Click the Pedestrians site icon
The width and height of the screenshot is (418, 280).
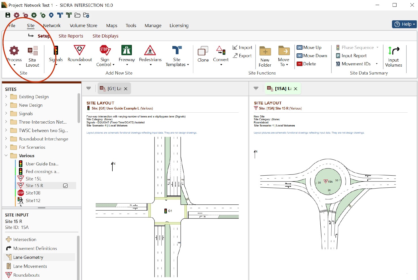pyautogui.click(x=150, y=51)
